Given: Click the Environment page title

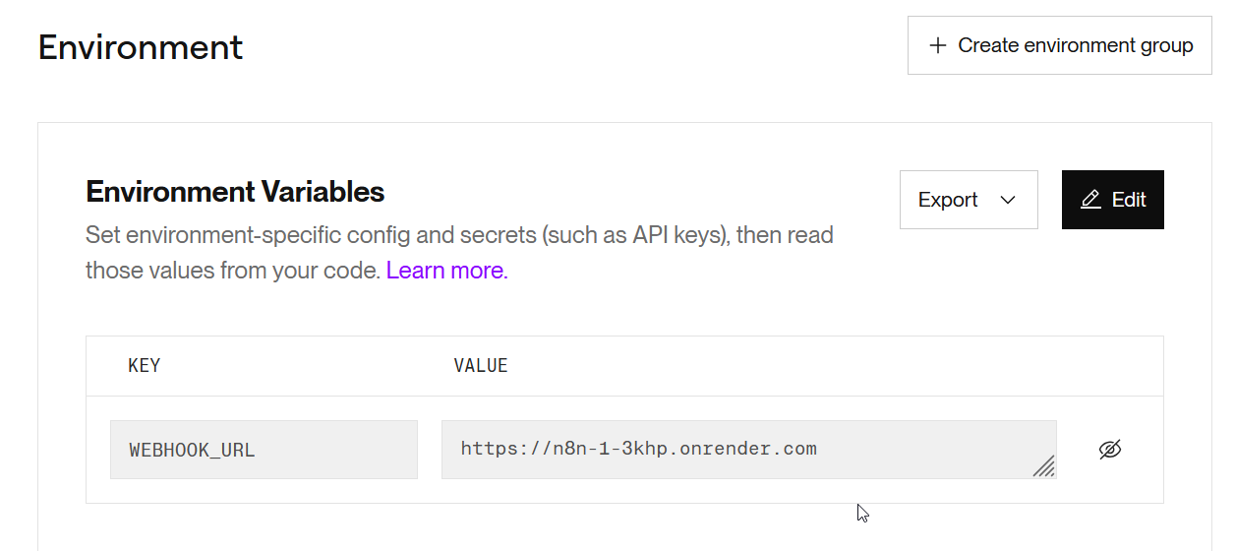Looking at the screenshot, I should tap(141, 47).
